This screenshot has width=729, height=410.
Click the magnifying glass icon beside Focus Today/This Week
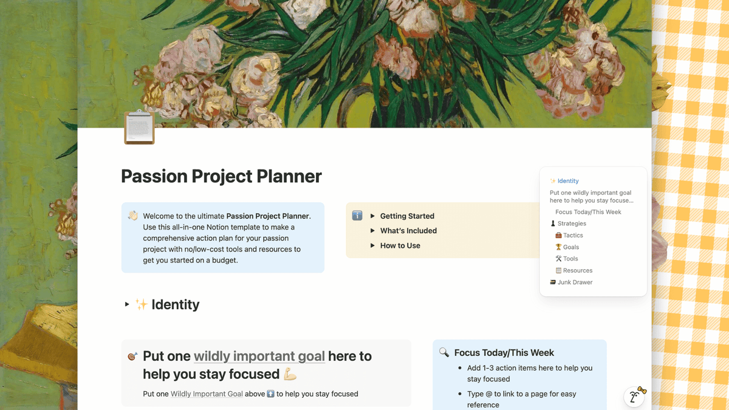pyautogui.click(x=444, y=352)
